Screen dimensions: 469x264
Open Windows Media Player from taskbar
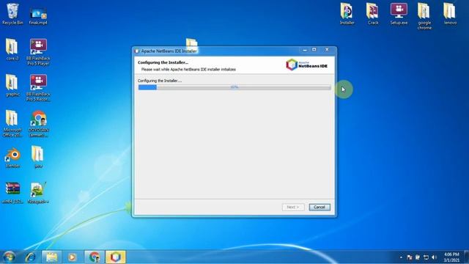coord(72,257)
